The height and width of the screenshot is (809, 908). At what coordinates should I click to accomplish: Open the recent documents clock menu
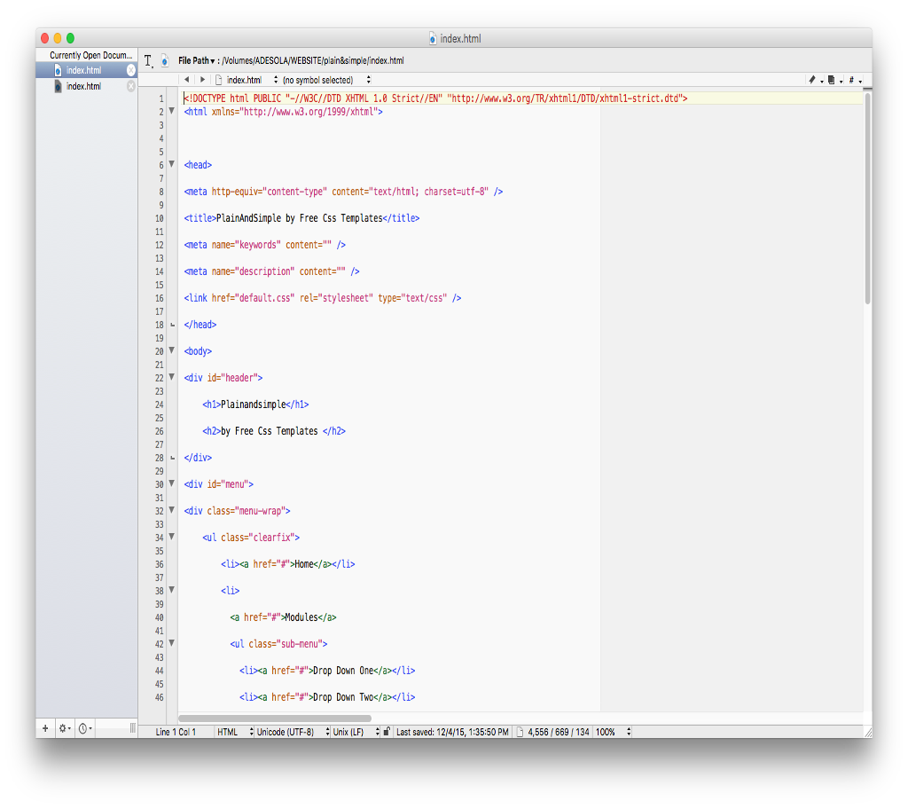click(x=85, y=728)
